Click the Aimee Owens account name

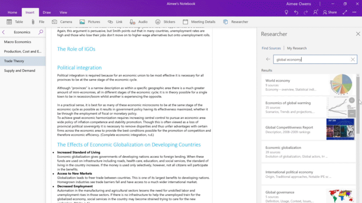(298, 4)
